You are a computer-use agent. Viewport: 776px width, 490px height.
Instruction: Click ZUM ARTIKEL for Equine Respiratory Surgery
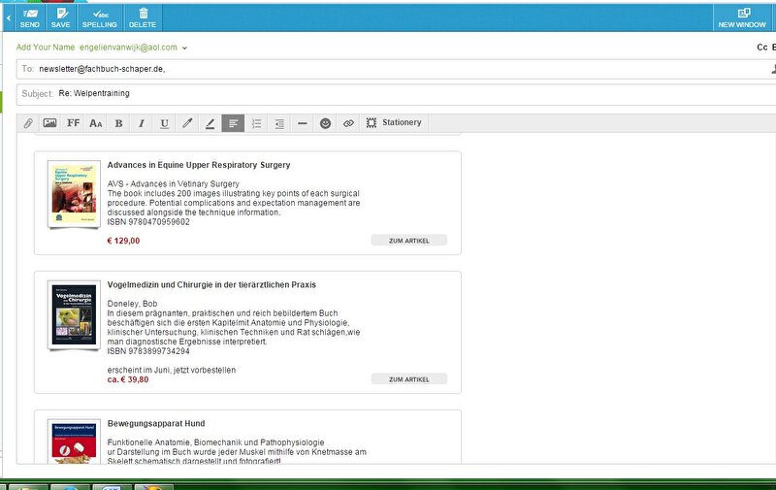(x=408, y=241)
